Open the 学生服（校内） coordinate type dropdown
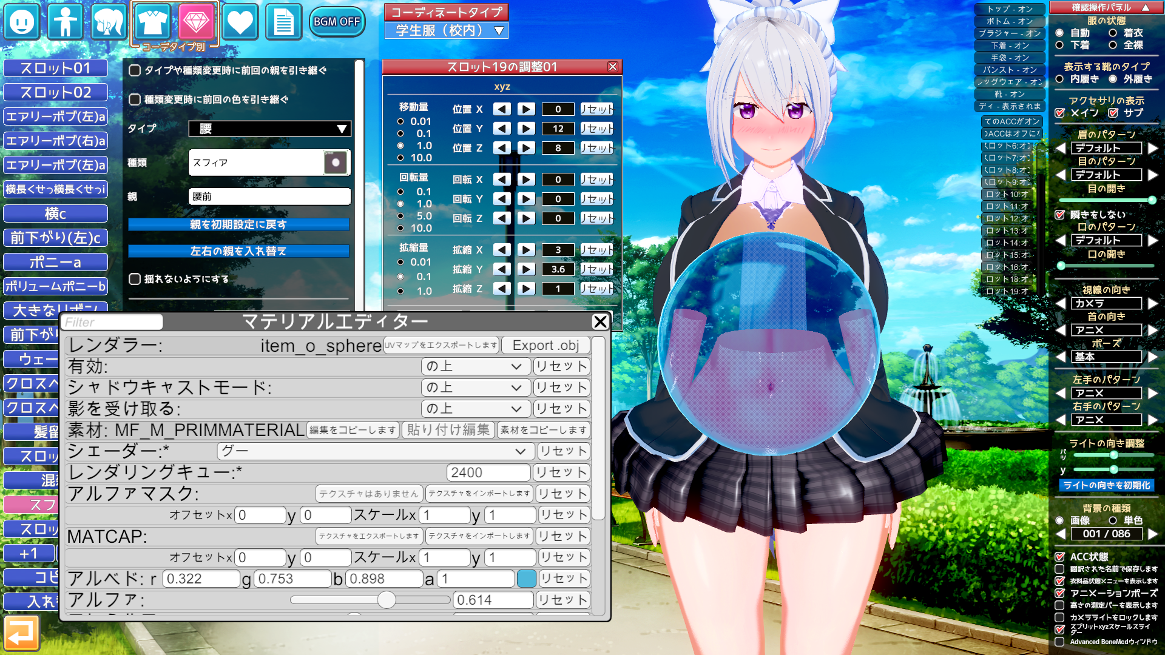The image size is (1165, 655). coord(446,30)
